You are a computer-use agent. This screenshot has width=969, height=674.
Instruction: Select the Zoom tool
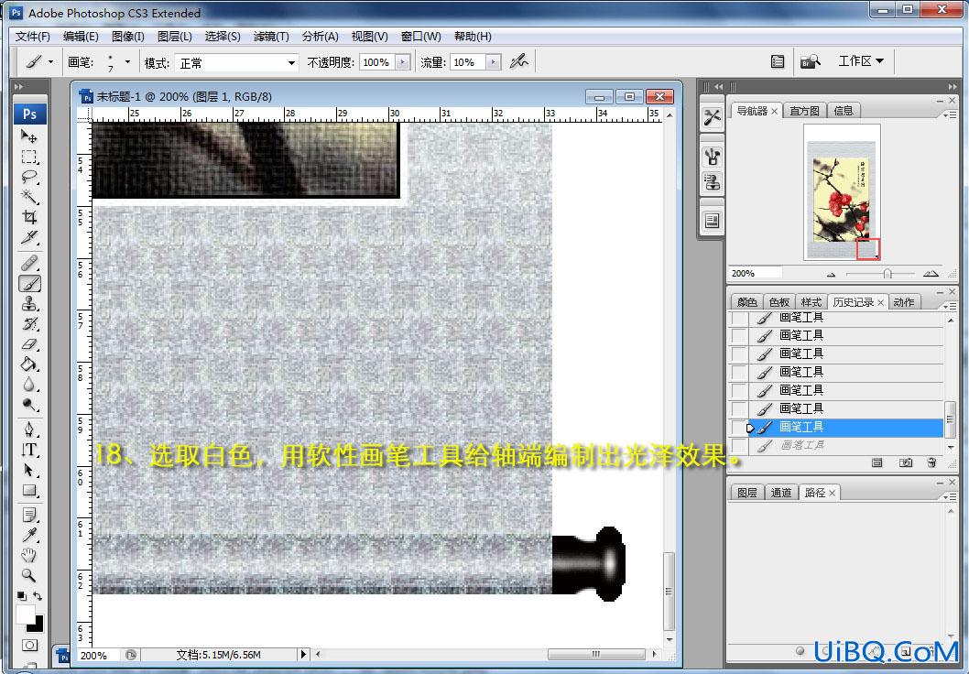click(29, 575)
